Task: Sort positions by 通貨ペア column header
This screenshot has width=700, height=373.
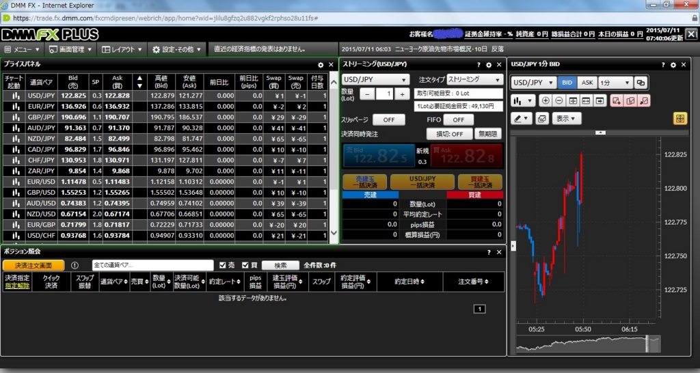Action: tap(113, 281)
